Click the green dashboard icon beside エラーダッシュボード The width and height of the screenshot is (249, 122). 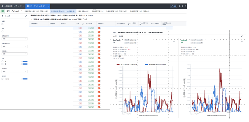[3, 11]
